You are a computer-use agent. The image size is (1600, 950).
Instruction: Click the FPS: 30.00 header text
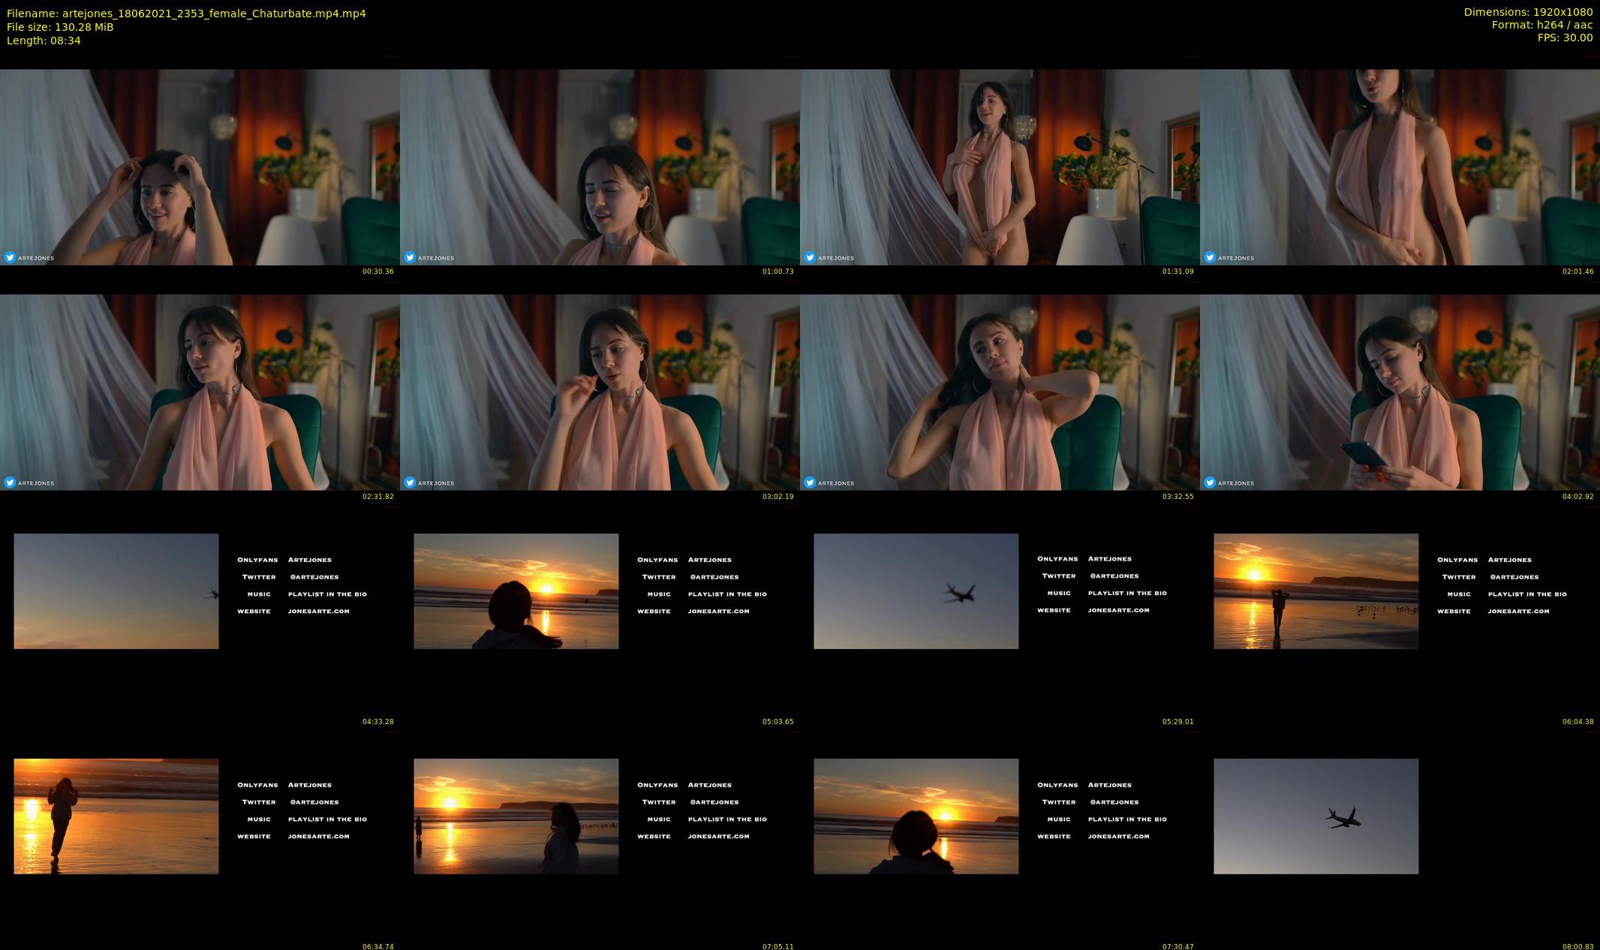[1565, 38]
